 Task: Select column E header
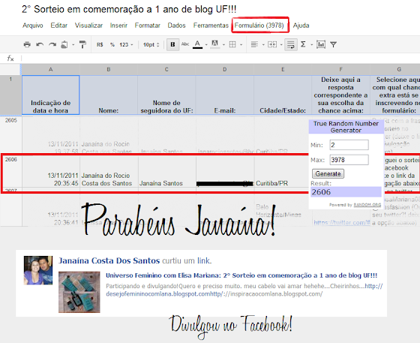point(283,69)
